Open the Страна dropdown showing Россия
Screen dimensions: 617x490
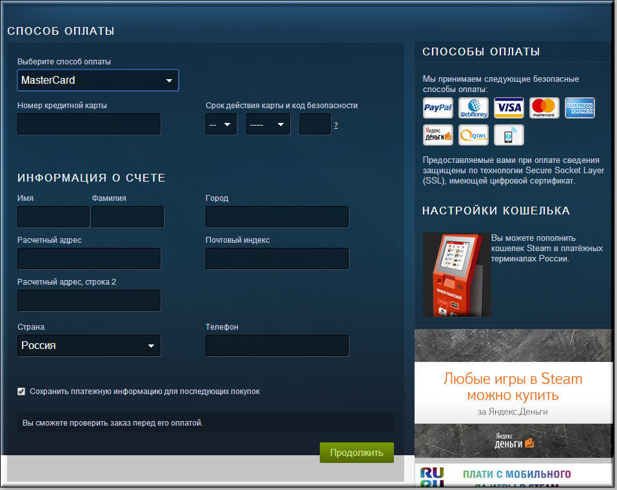pyautogui.click(x=89, y=346)
